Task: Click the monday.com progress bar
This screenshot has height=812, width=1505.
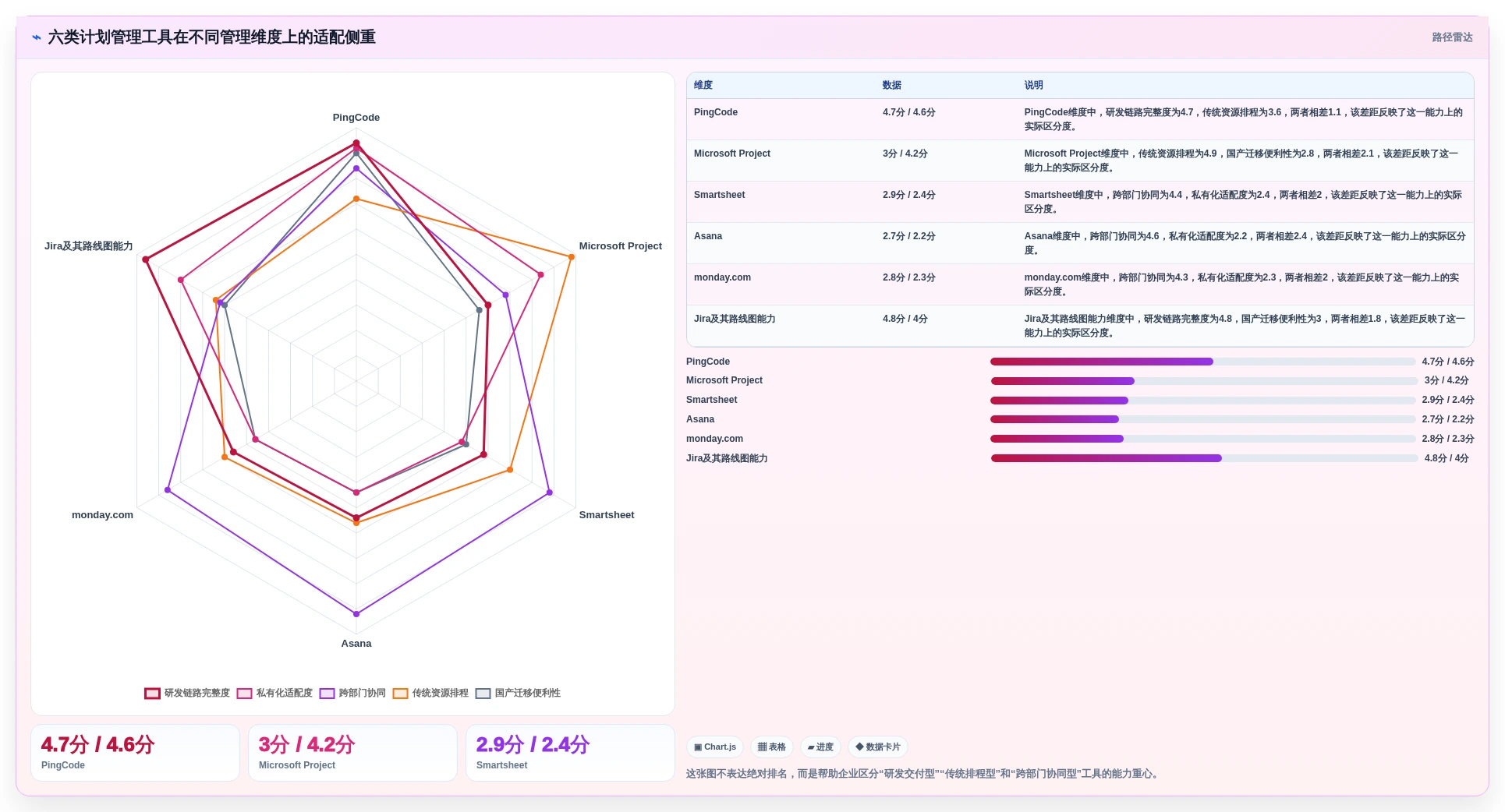Action: pos(1202,439)
